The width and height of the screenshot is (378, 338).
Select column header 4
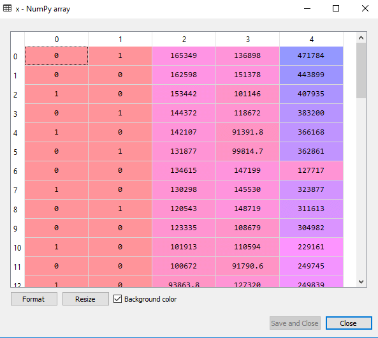[312, 39]
